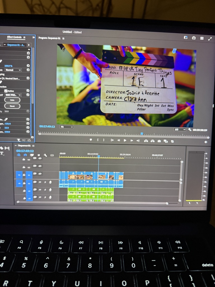The height and width of the screenshot is (287, 215).
Task: Toggle V1 track output eye icon
Action: coord(40,174)
